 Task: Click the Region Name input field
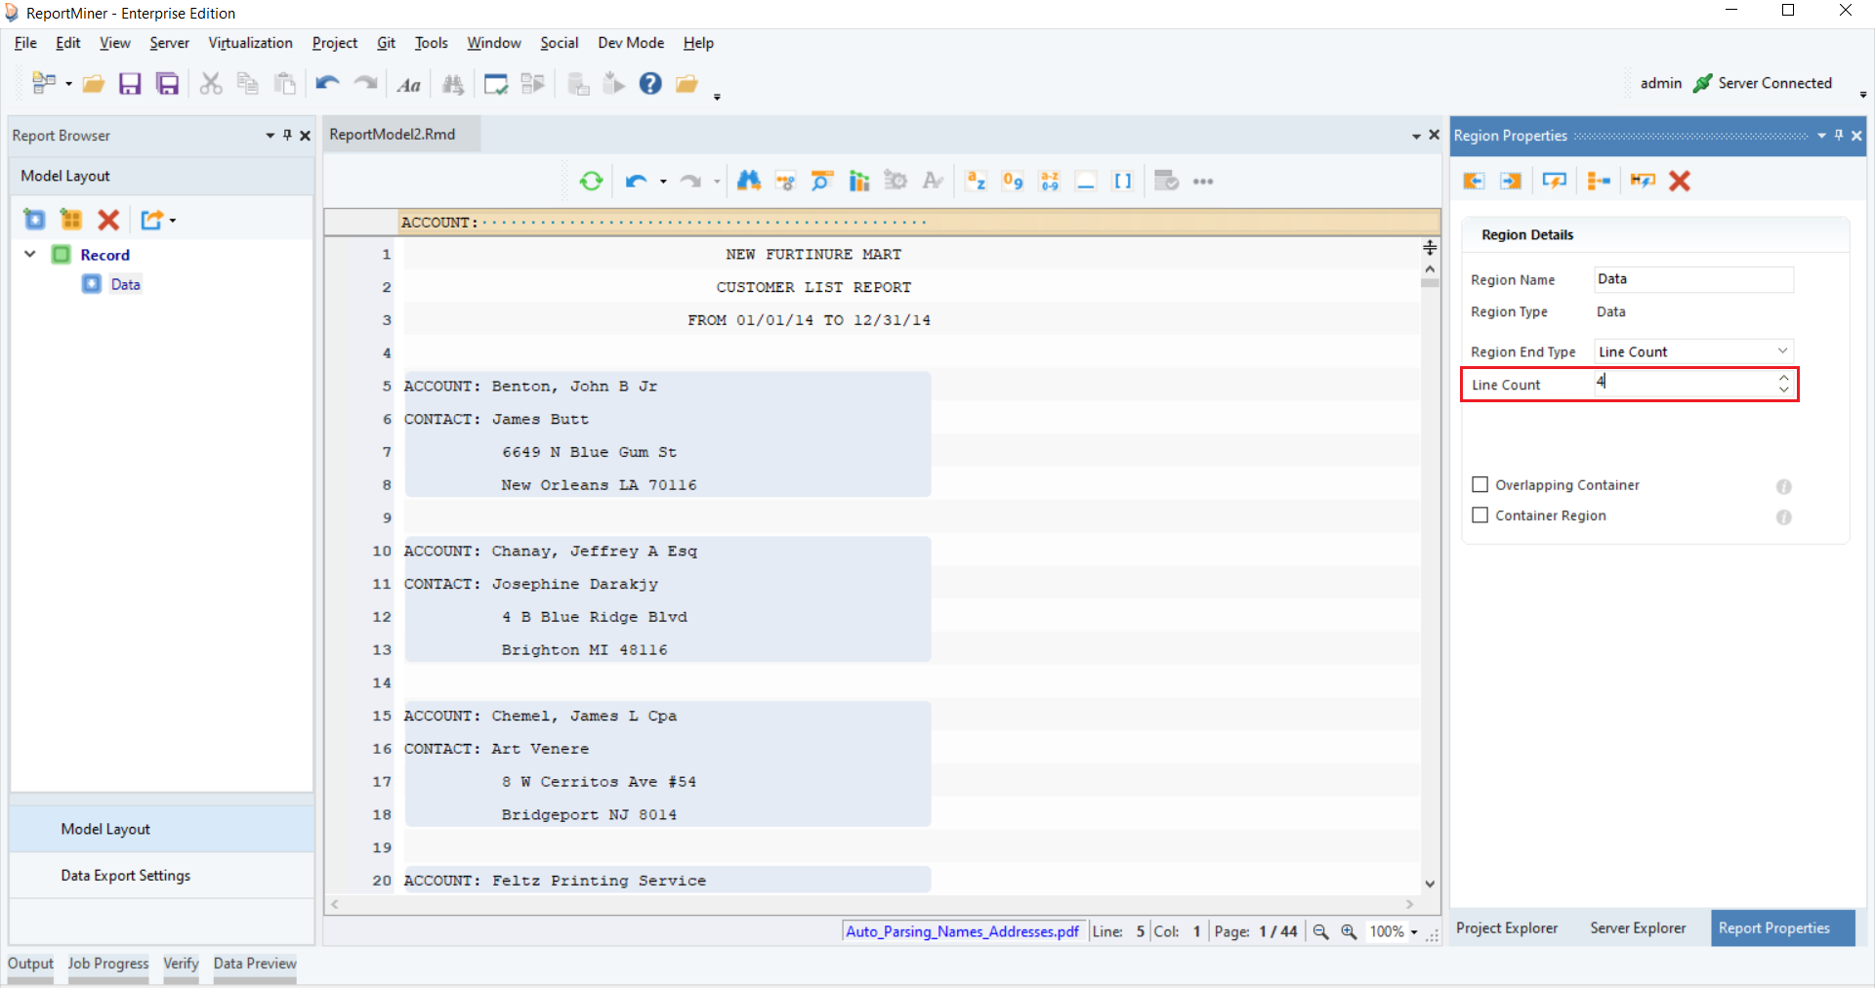(1692, 279)
